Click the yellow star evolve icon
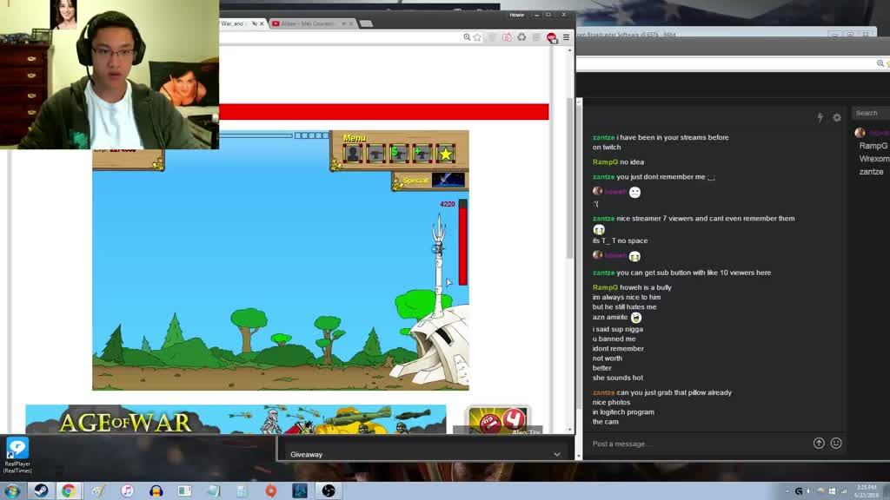The height and width of the screenshot is (500, 890). [x=446, y=154]
